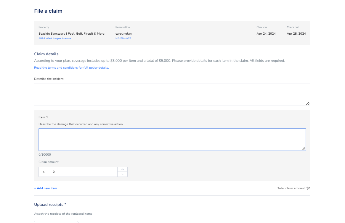
Task: Read the terms and conditions link
Action: pos(71,68)
